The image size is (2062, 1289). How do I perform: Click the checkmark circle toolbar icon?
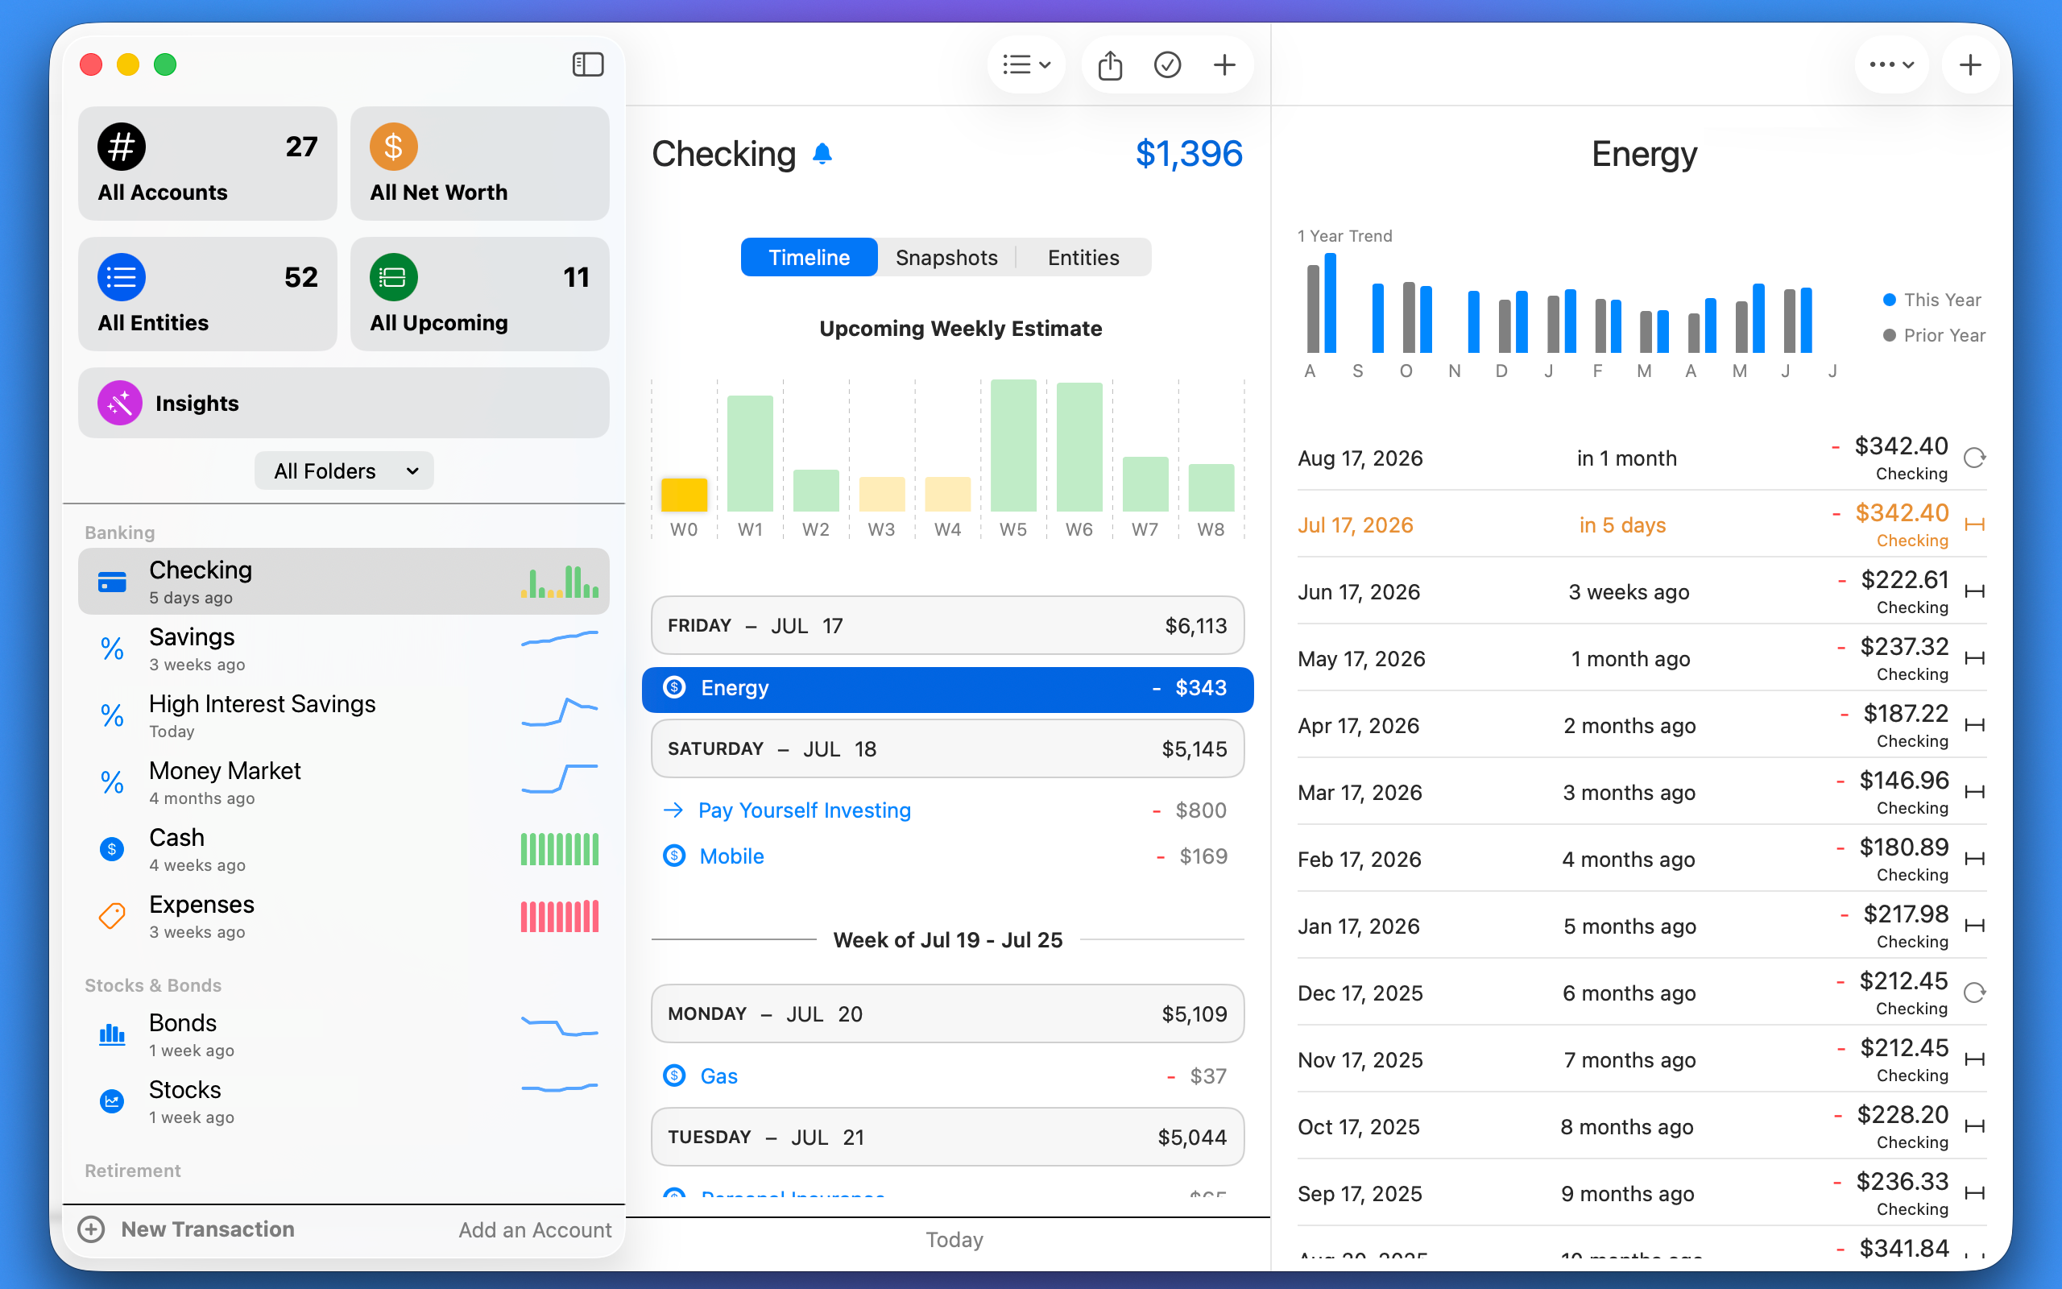point(1166,64)
